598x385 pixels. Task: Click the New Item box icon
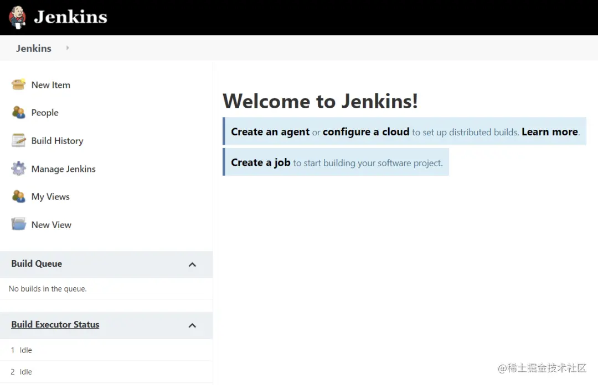[x=19, y=85]
